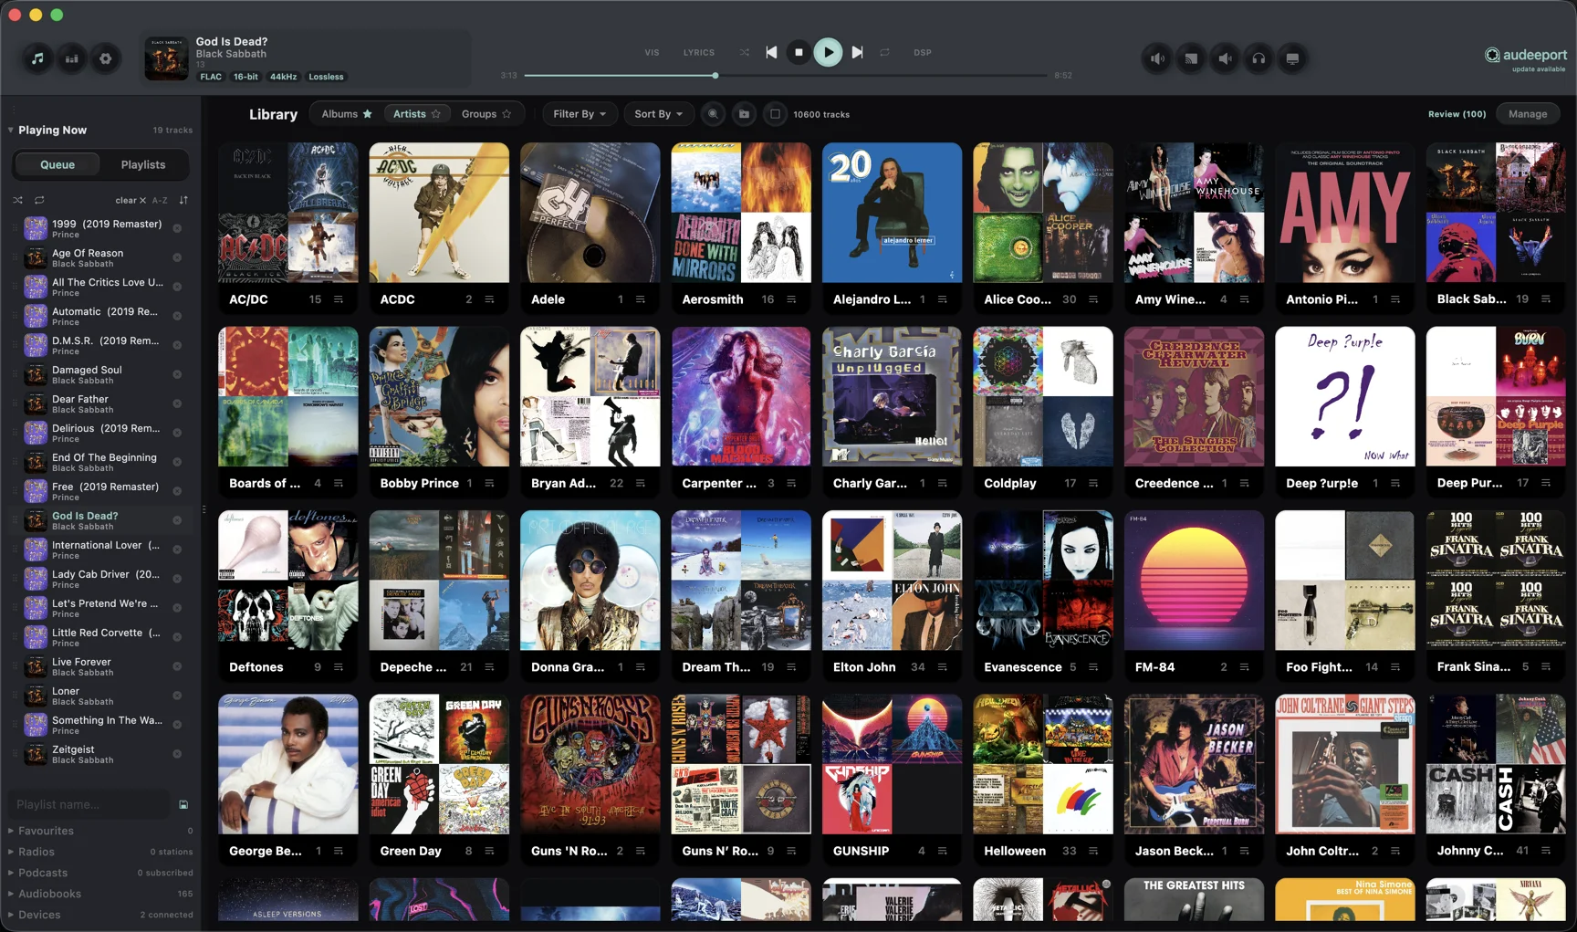The image size is (1577, 932).
Task: Click the Playlist name input field
Action: tap(89, 804)
